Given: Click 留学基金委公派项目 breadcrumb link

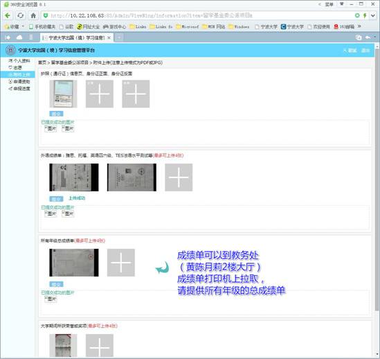Looking at the screenshot, I should pyautogui.click(x=70, y=62).
